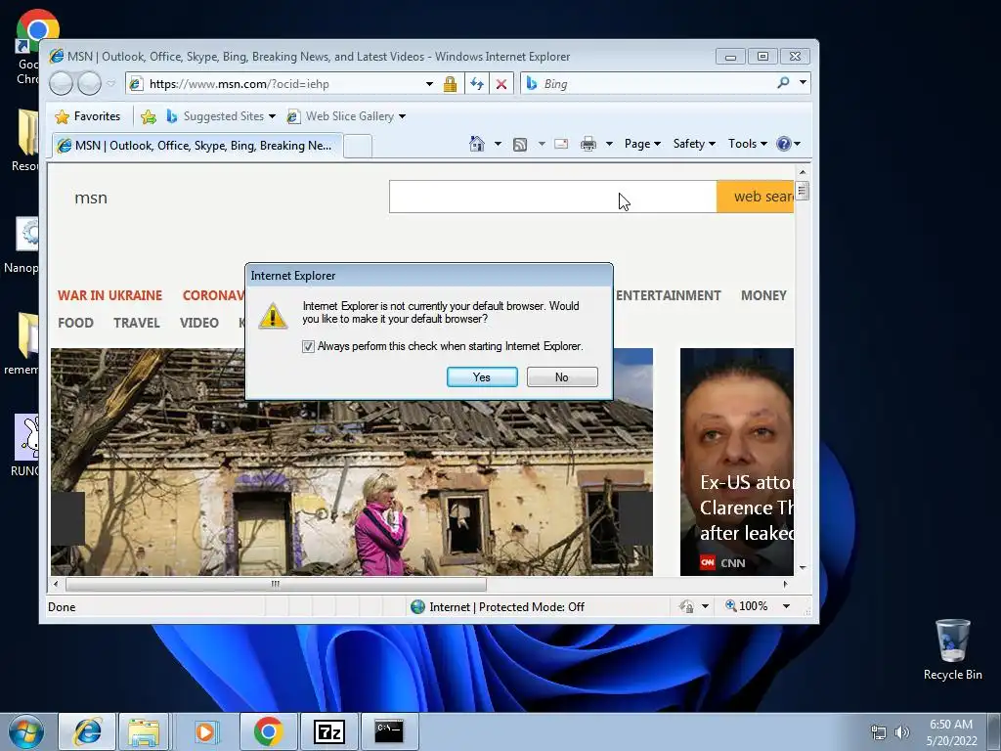Viewport: 1001px width, 751px height.
Task: Click the horizontal scrollbar thumb
Action: point(276,584)
